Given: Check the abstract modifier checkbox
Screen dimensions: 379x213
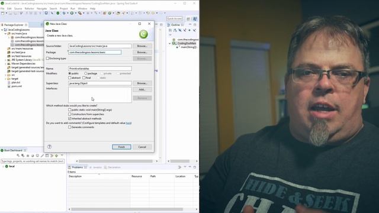Looking at the screenshot, I should (70, 78).
